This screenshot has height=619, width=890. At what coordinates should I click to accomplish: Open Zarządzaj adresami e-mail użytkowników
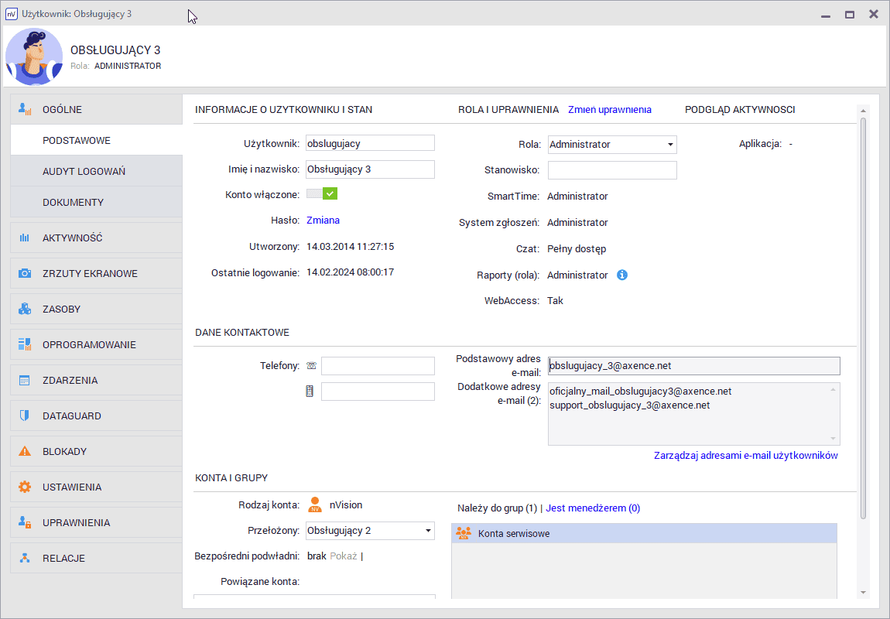coord(745,456)
